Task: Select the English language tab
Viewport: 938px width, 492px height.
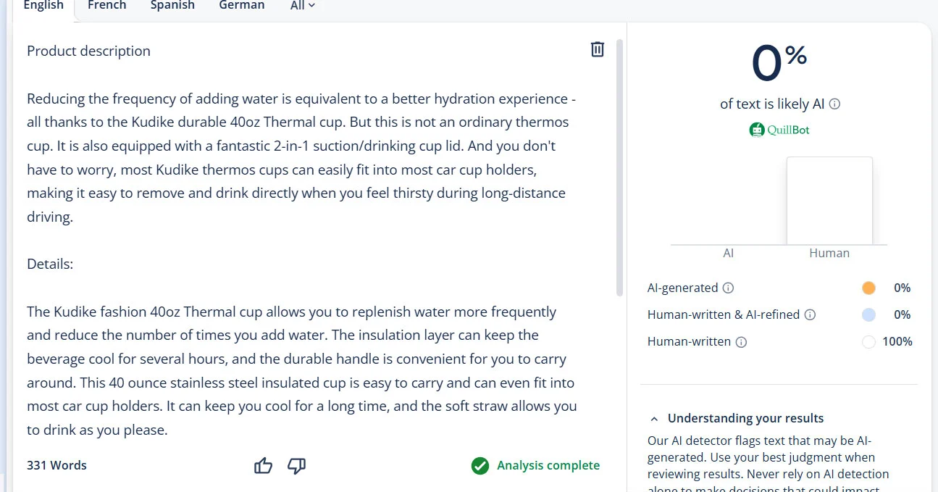Action: tap(43, 6)
